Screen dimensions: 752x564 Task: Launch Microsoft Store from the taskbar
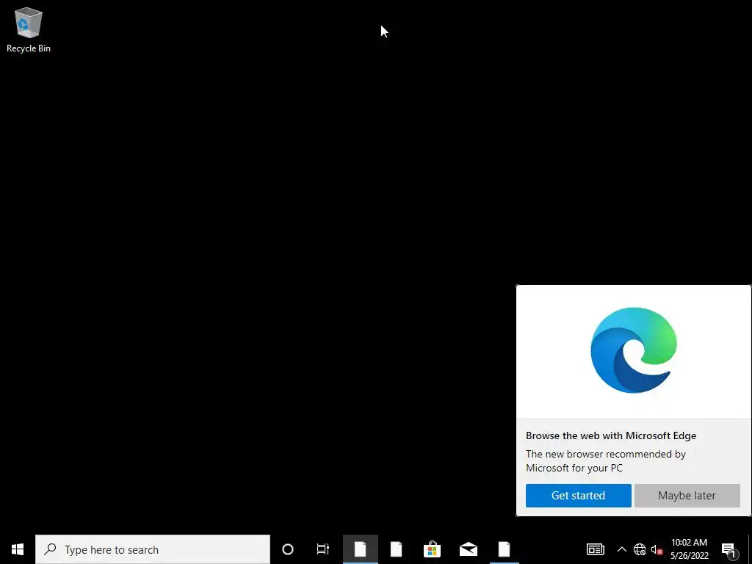point(432,549)
